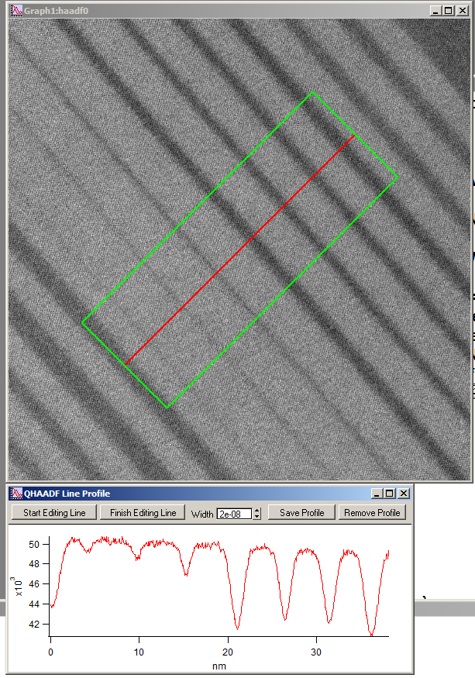Close the QHAADF Line Profile panel
Viewport: 475px width, 678px height.
click(403, 494)
